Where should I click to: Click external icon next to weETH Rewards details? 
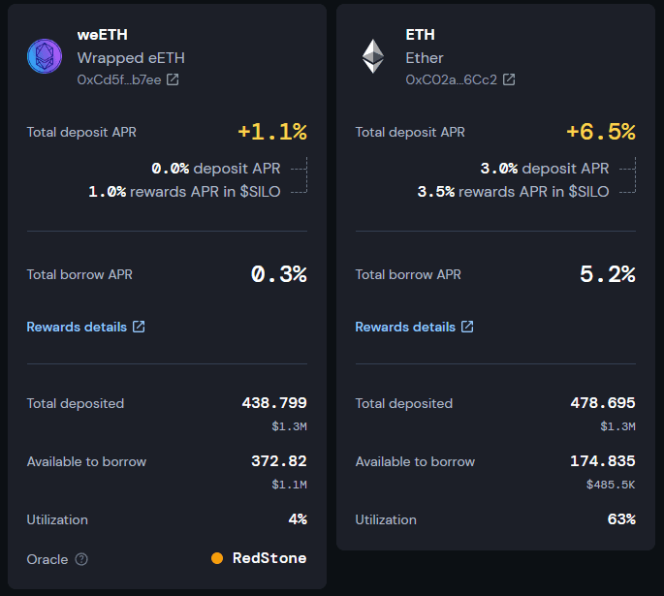pos(139,327)
